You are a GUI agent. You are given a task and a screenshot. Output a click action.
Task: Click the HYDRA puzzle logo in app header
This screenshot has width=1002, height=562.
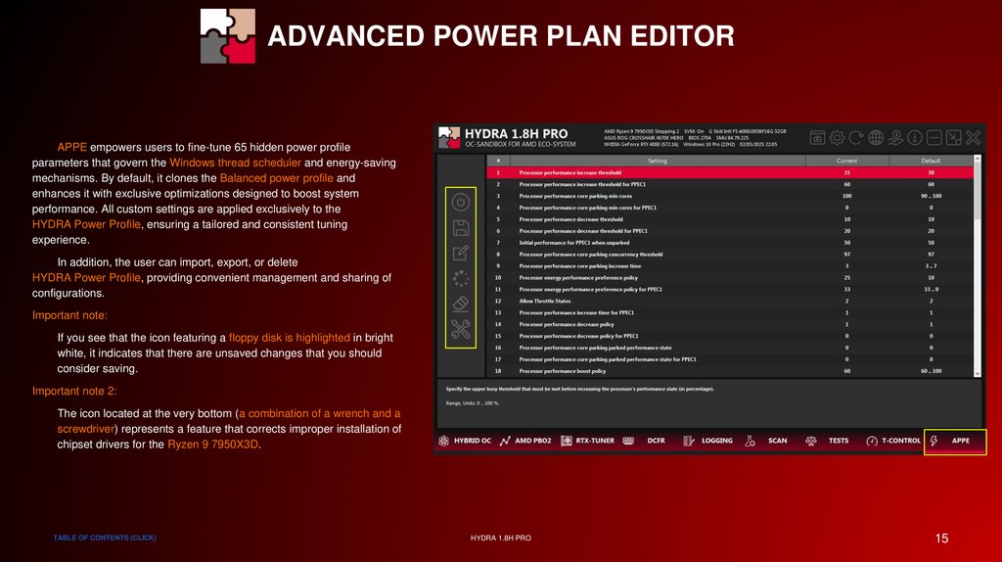click(449, 137)
